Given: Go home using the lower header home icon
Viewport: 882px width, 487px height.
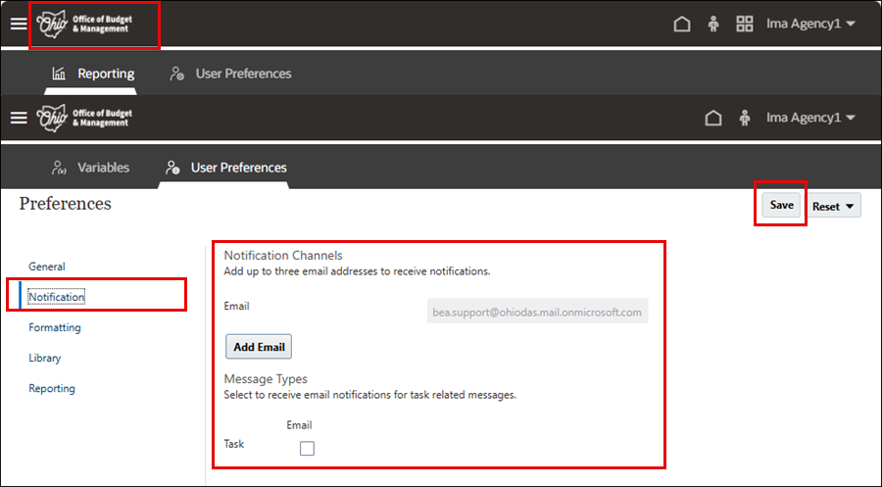Looking at the screenshot, I should pos(713,118).
